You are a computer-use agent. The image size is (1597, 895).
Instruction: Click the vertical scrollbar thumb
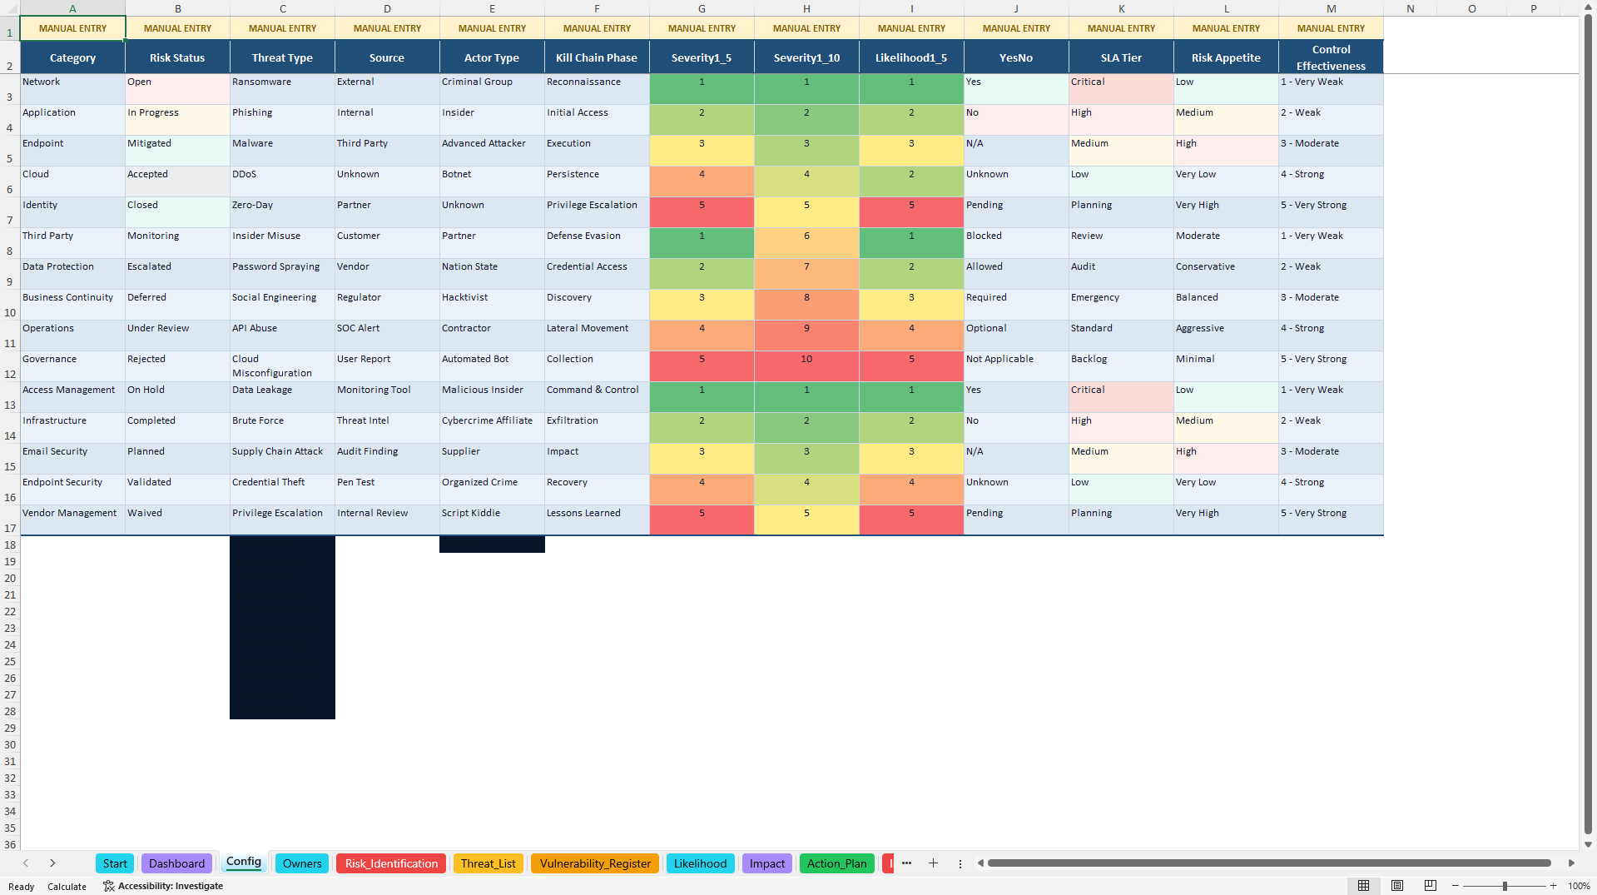pyautogui.click(x=1588, y=425)
